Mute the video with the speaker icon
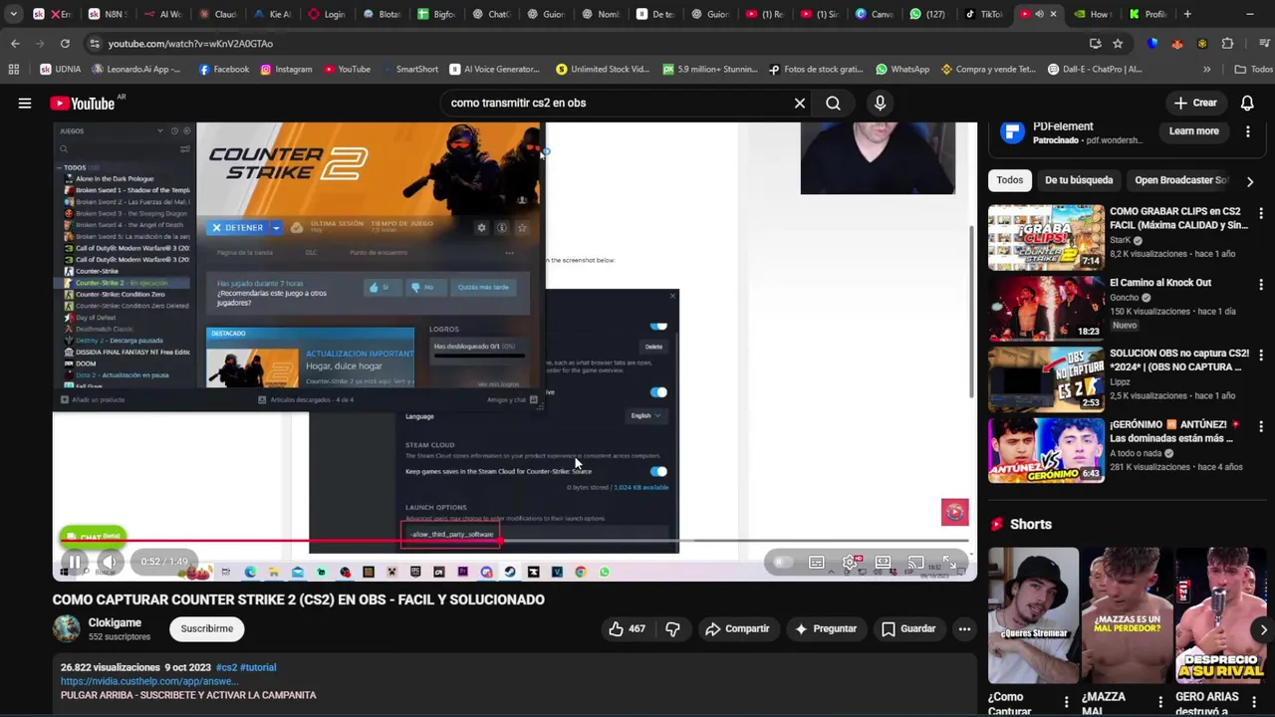 111,562
